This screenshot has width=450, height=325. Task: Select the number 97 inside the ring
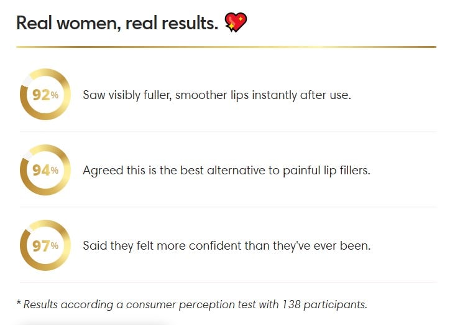41,245
